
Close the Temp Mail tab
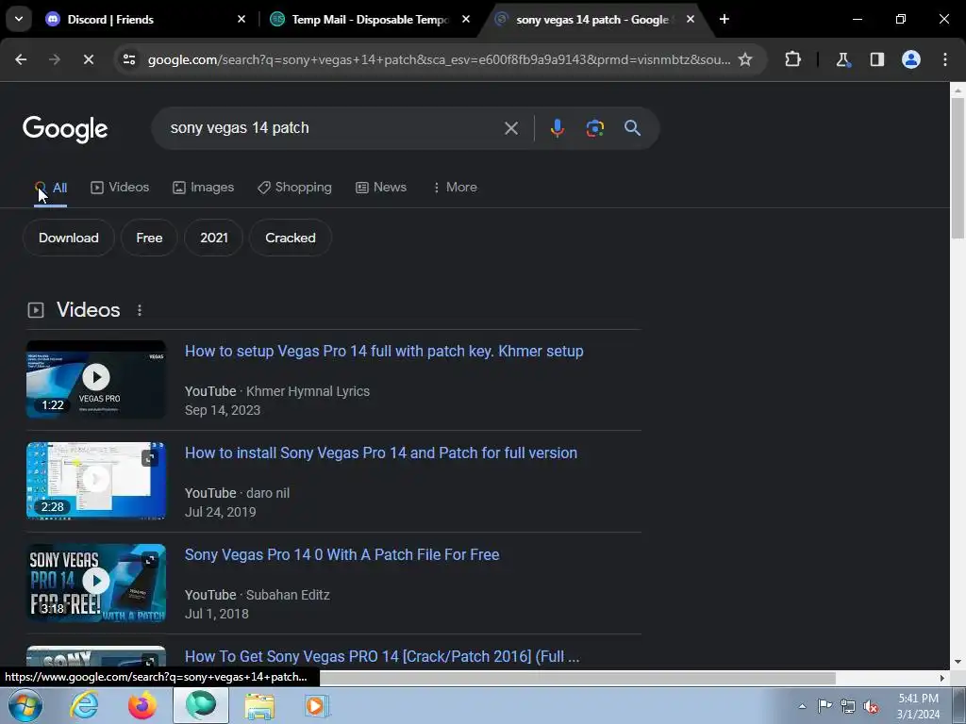pyautogui.click(x=466, y=19)
